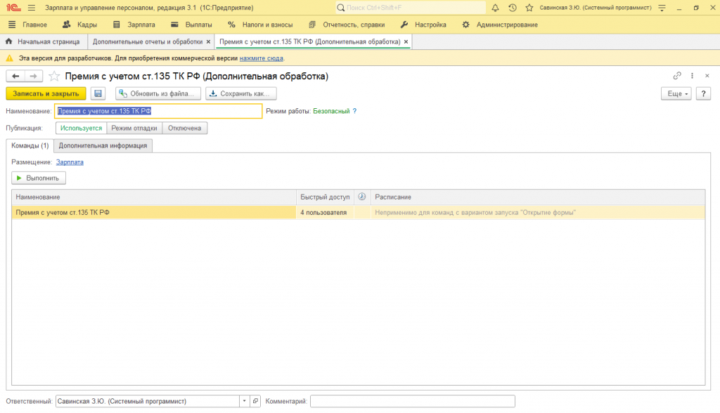Viewport: 720px width, 413px height.
Task: Close Дополнительные отчеты и обработки tab
Action: (x=208, y=41)
